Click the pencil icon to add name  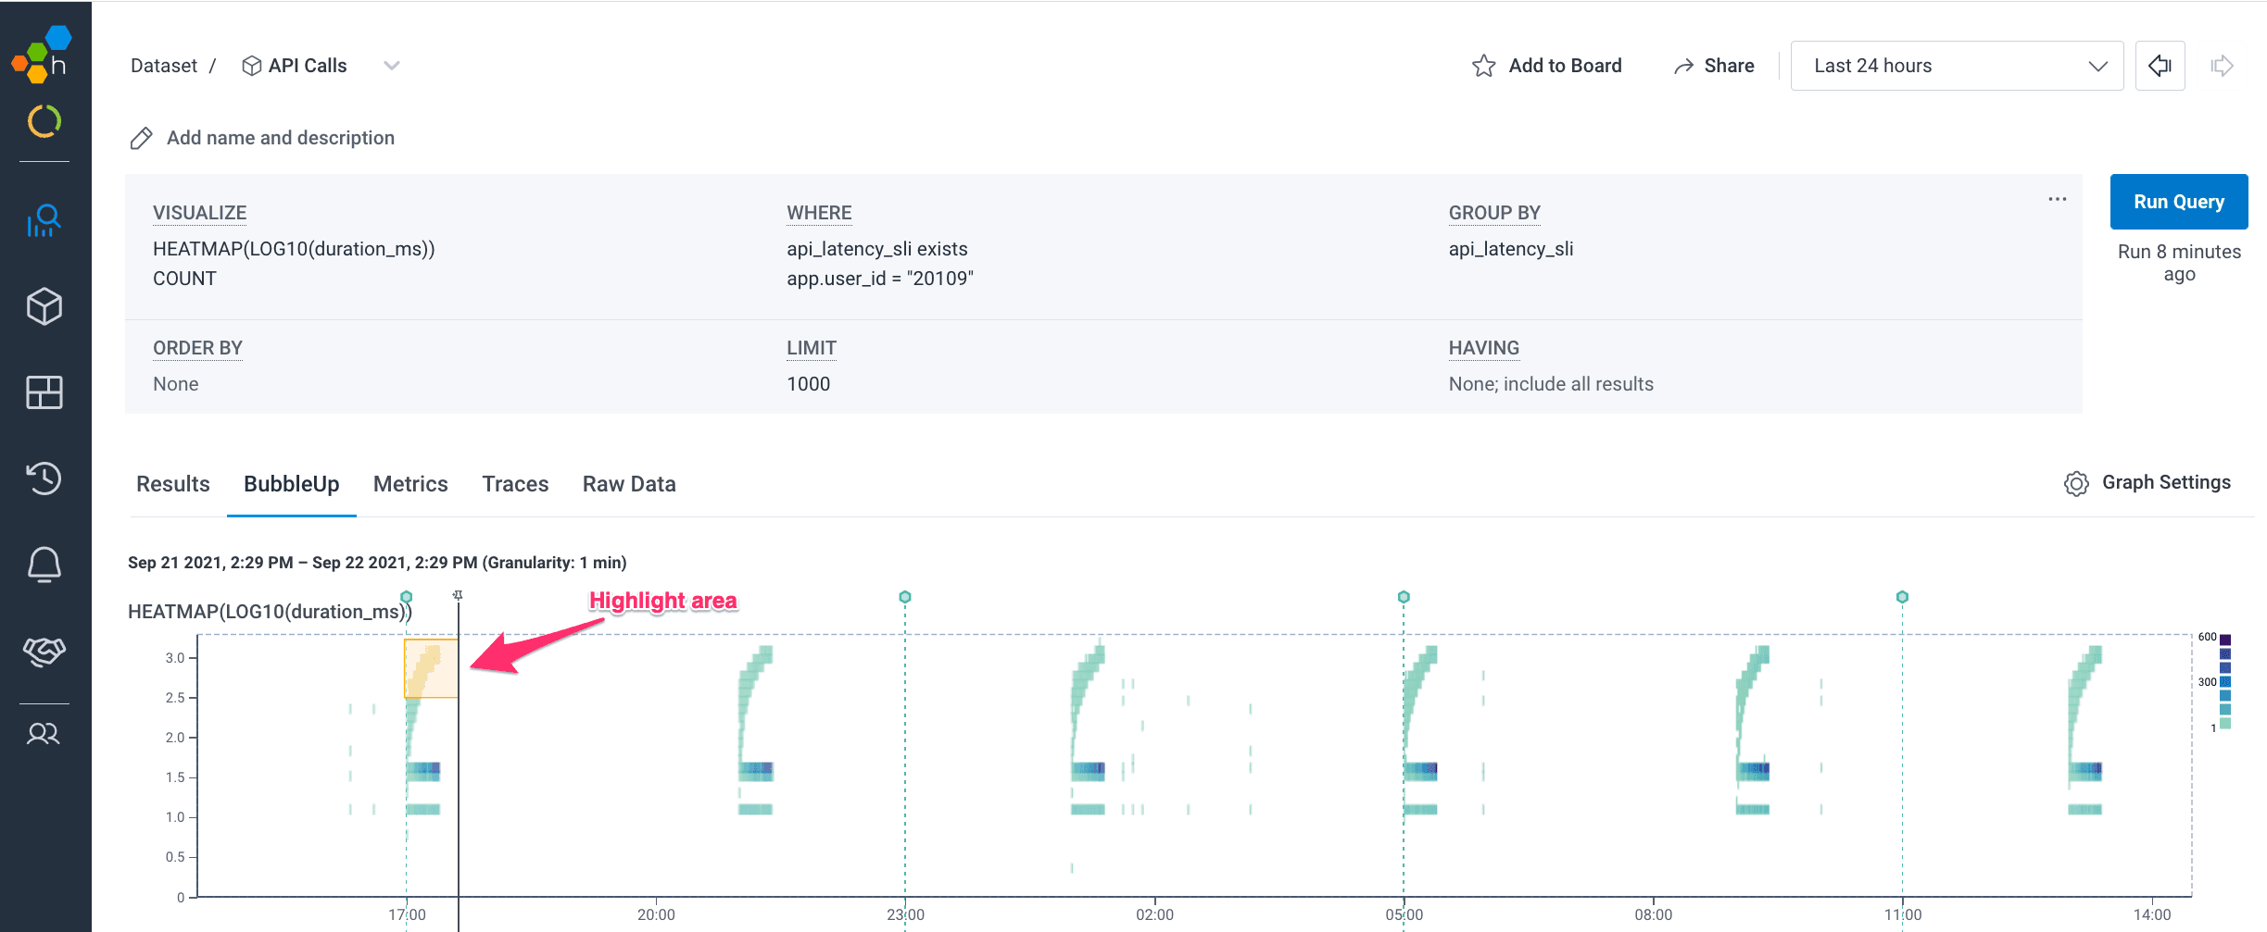pos(141,139)
